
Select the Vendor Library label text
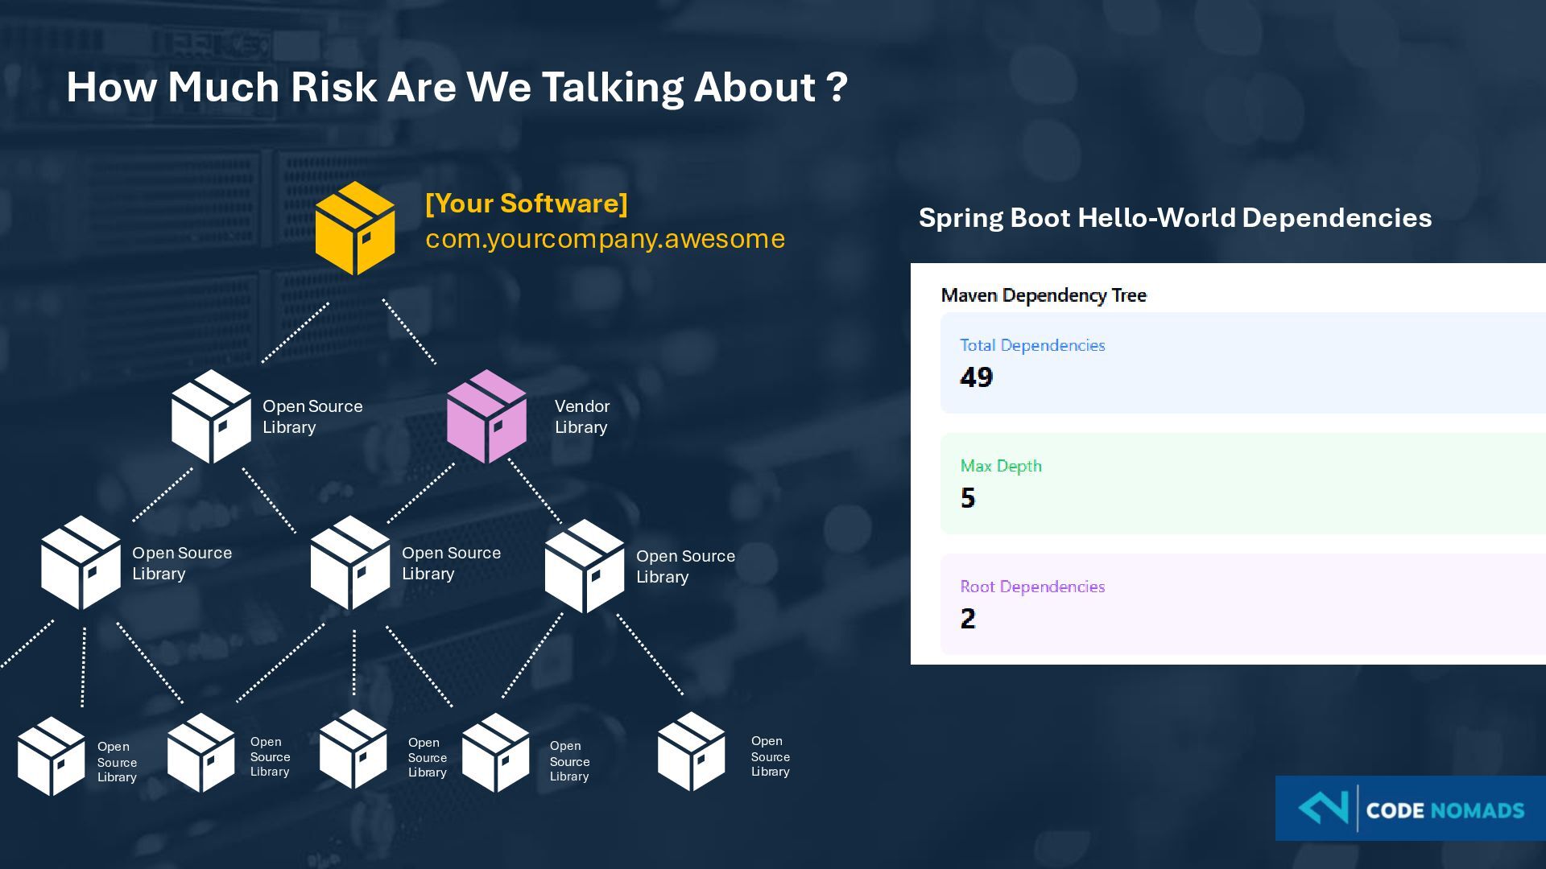[x=581, y=417]
